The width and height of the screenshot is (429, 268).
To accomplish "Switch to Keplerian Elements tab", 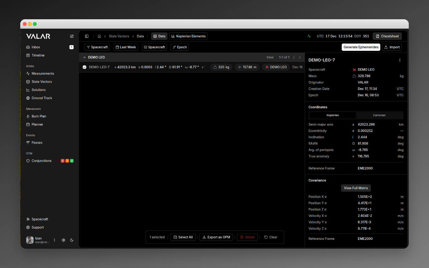I will point(188,36).
